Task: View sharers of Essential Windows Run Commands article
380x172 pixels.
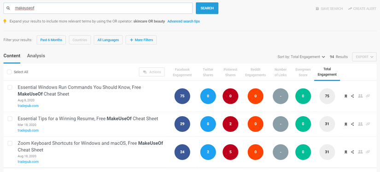Action: coord(360,96)
